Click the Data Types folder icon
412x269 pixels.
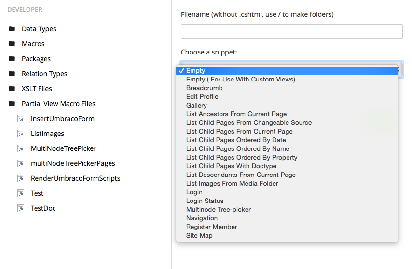pyautogui.click(x=12, y=29)
